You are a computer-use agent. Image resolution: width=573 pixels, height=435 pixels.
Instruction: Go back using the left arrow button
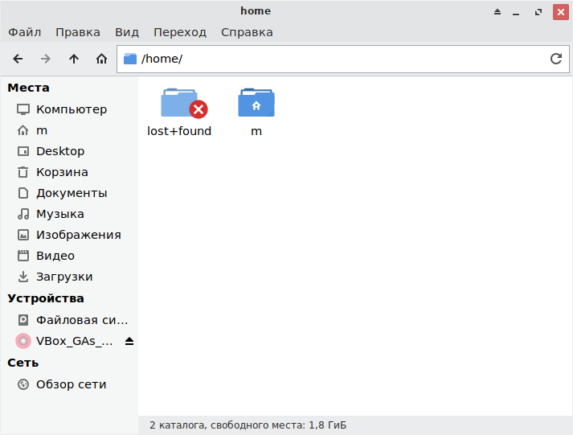(18, 59)
